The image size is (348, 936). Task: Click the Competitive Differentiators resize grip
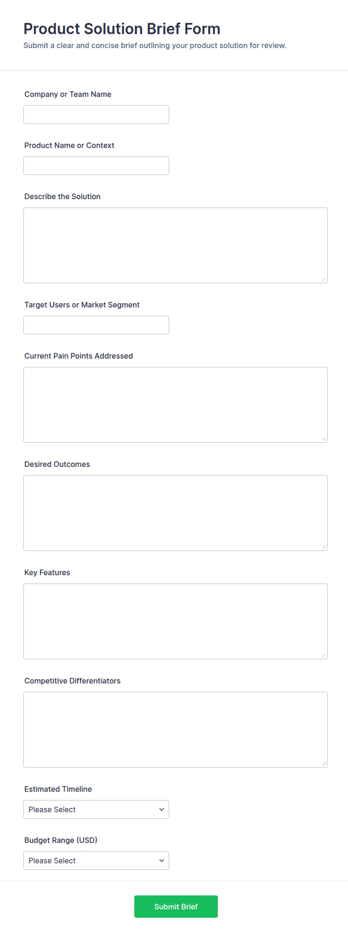[x=324, y=764]
